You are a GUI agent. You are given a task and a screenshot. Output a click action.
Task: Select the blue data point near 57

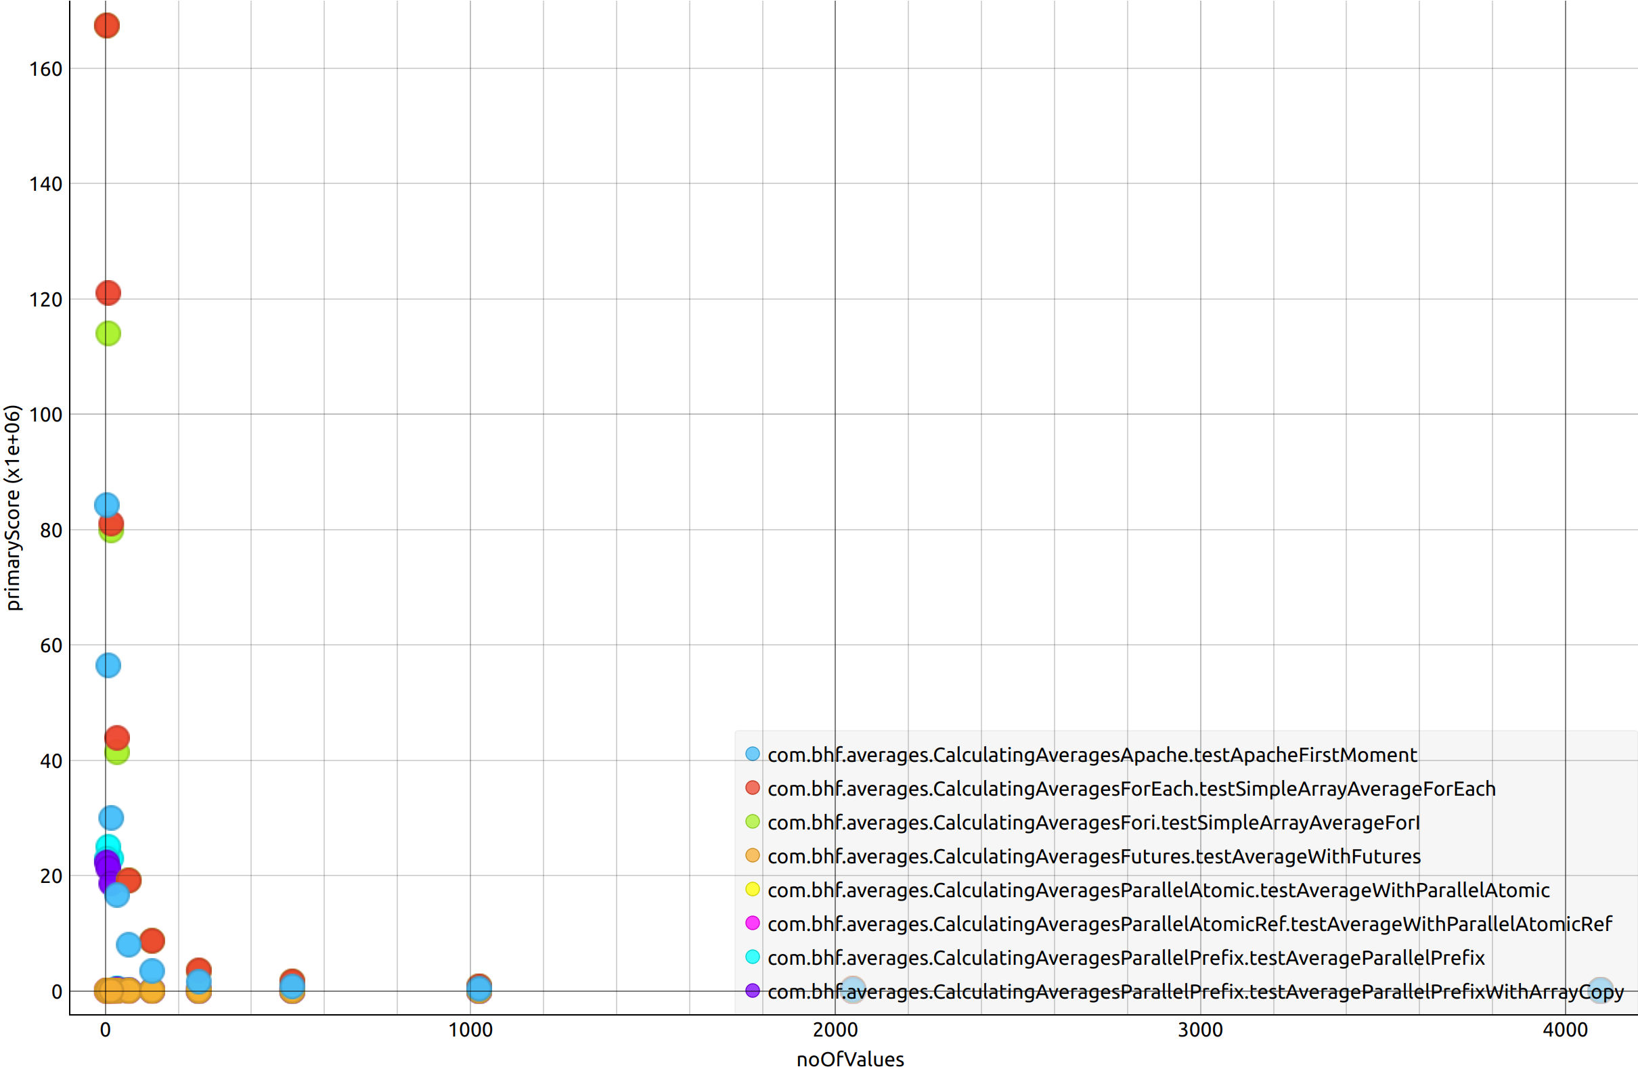pyautogui.click(x=108, y=665)
